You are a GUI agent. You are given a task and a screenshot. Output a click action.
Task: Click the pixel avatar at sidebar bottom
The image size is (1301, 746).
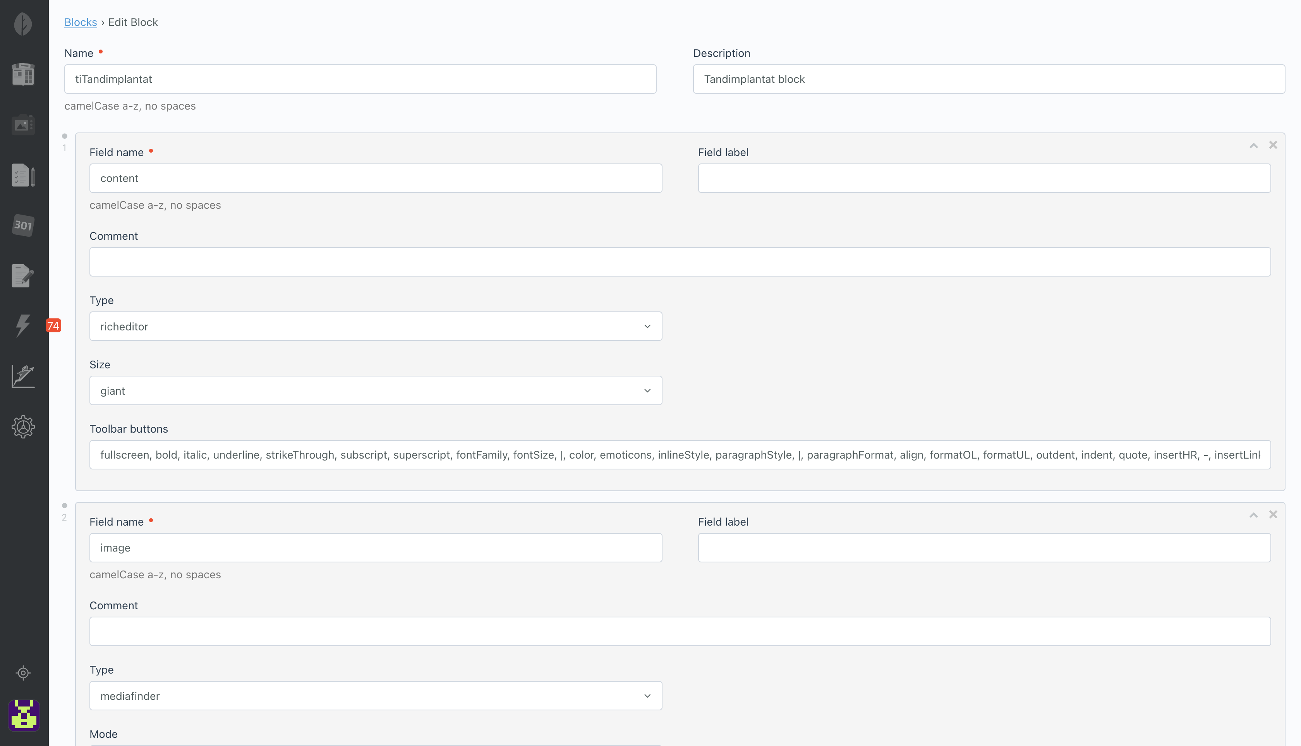pos(24,716)
